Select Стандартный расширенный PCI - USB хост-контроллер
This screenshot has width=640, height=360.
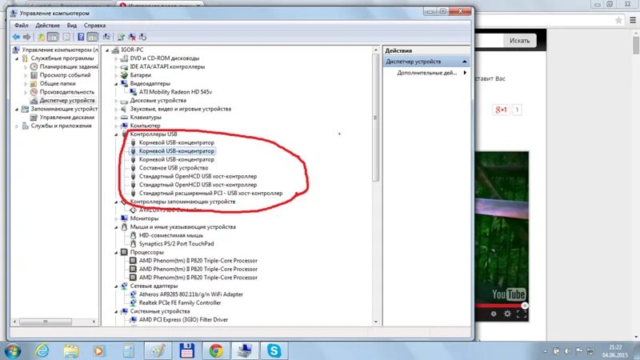[210, 193]
